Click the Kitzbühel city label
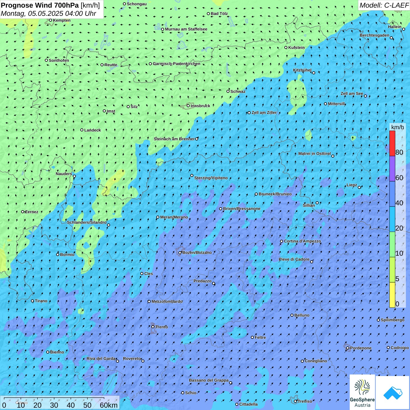The height and width of the screenshot is (410, 410). click(302, 70)
